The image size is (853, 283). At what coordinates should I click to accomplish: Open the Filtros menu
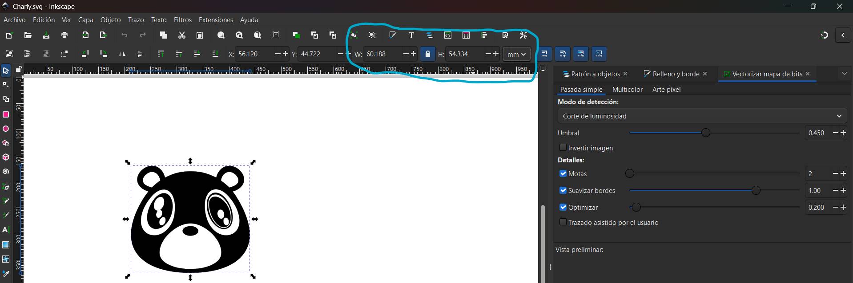183,20
